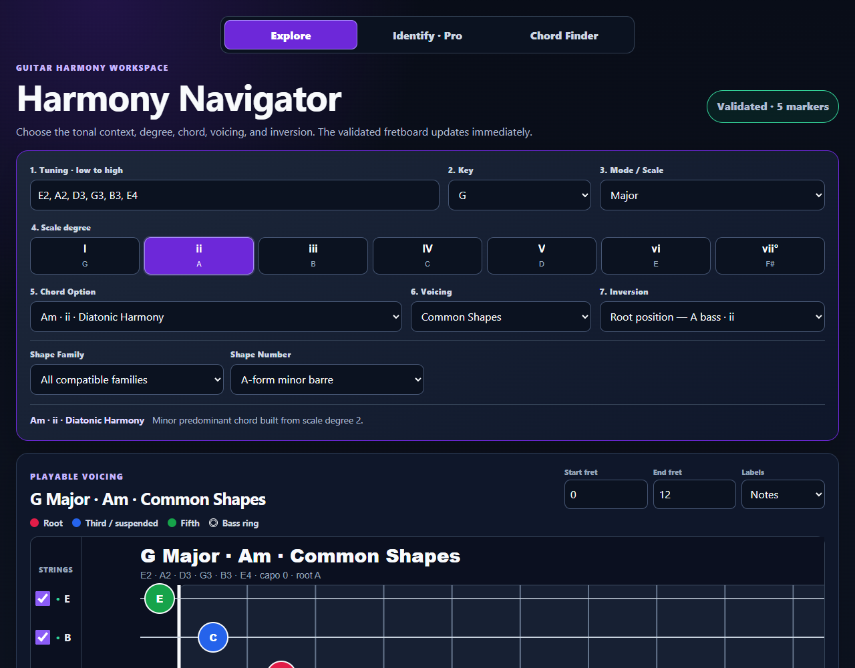This screenshot has width=855, height=668.
Task: Open the Key dropdown showing G
Action: pos(519,195)
